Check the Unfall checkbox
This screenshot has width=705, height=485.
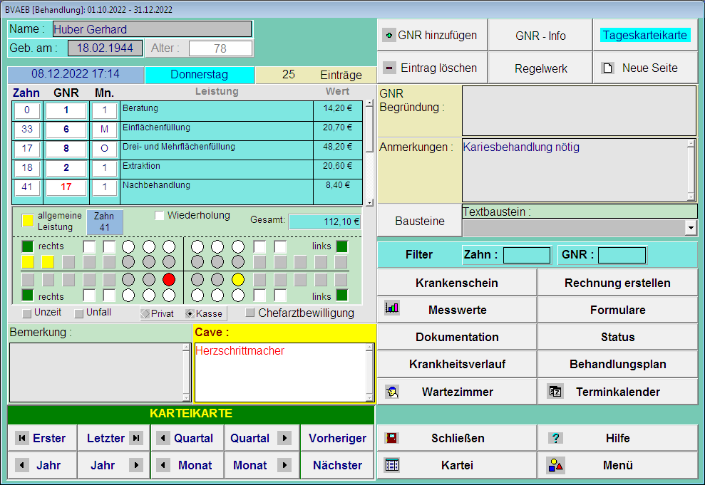(78, 313)
